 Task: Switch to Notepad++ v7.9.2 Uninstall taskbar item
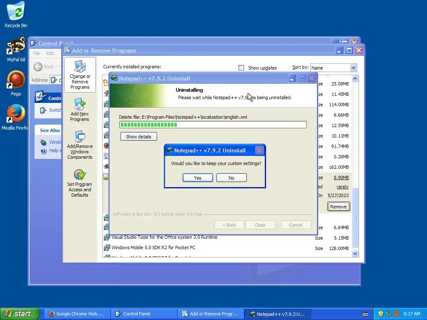click(x=277, y=314)
